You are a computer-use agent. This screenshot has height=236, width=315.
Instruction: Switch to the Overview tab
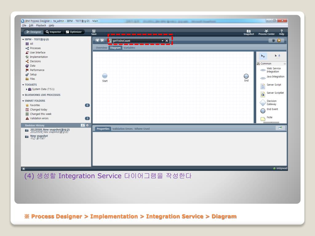pyautogui.click(x=102, y=48)
